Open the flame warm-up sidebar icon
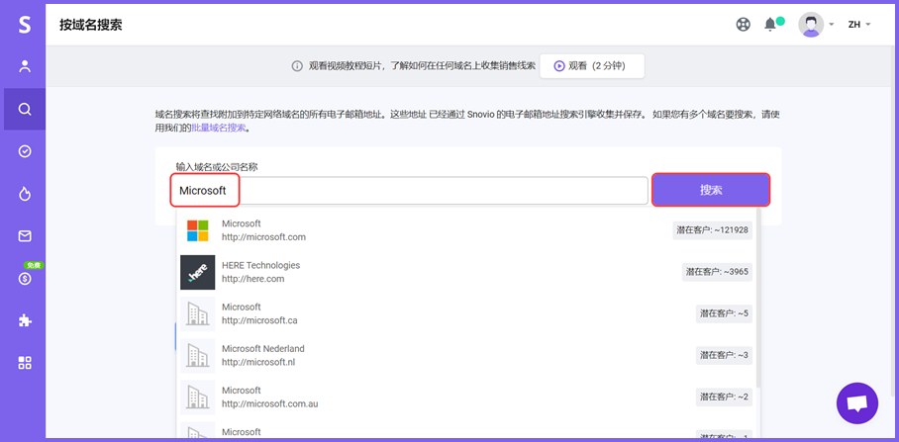The image size is (899, 442). click(25, 194)
